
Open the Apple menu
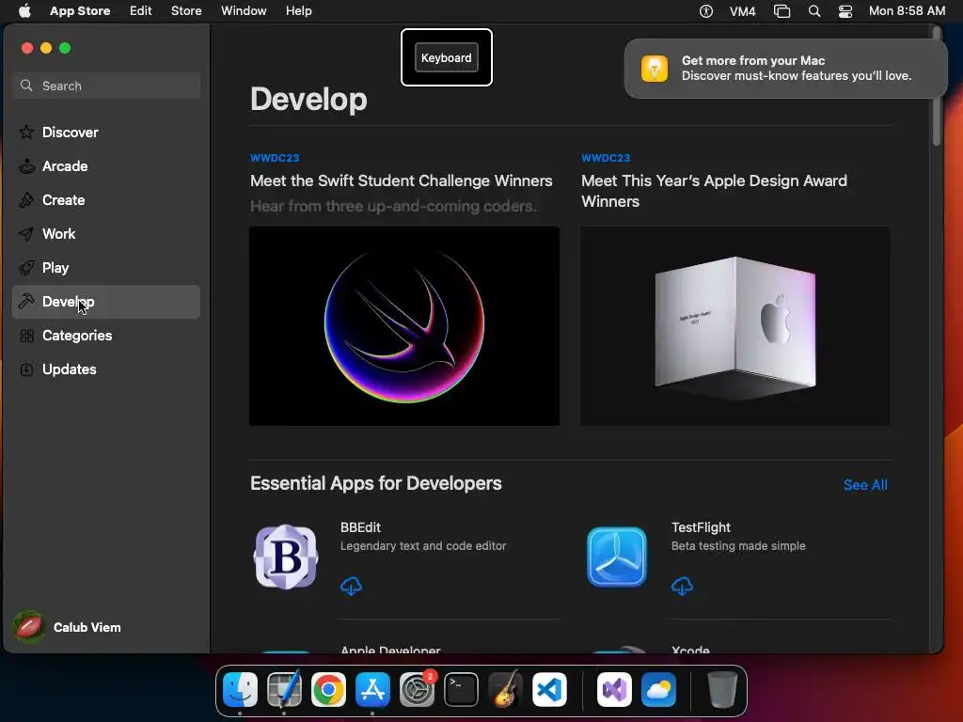point(24,11)
